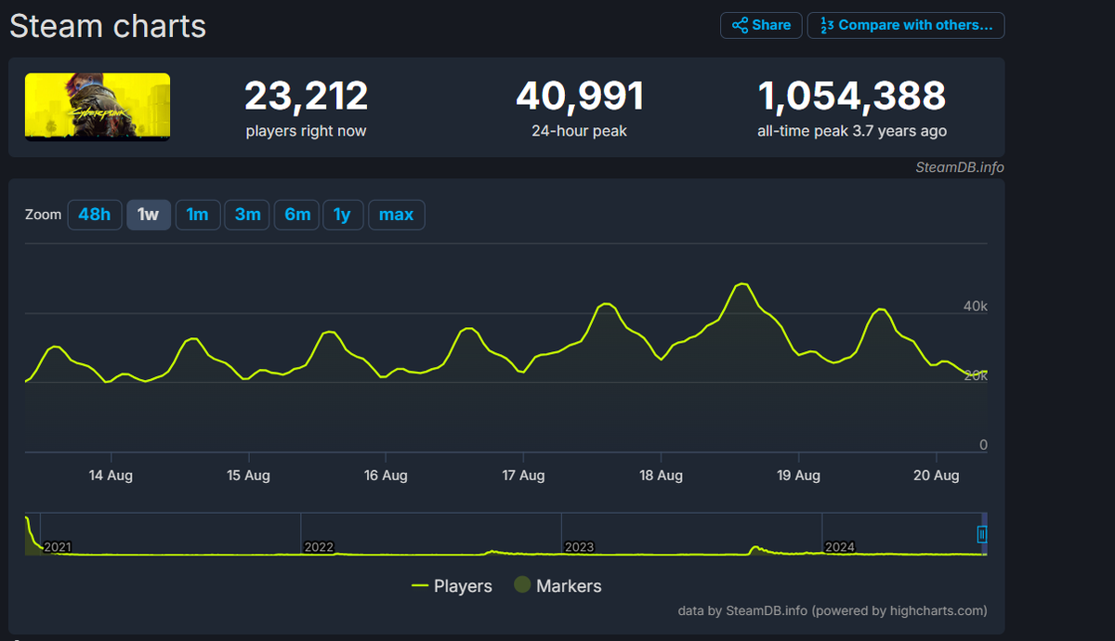Screen dimensions: 1115x641
Task: Click the 24-hour peak label
Action: [x=580, y=131]
